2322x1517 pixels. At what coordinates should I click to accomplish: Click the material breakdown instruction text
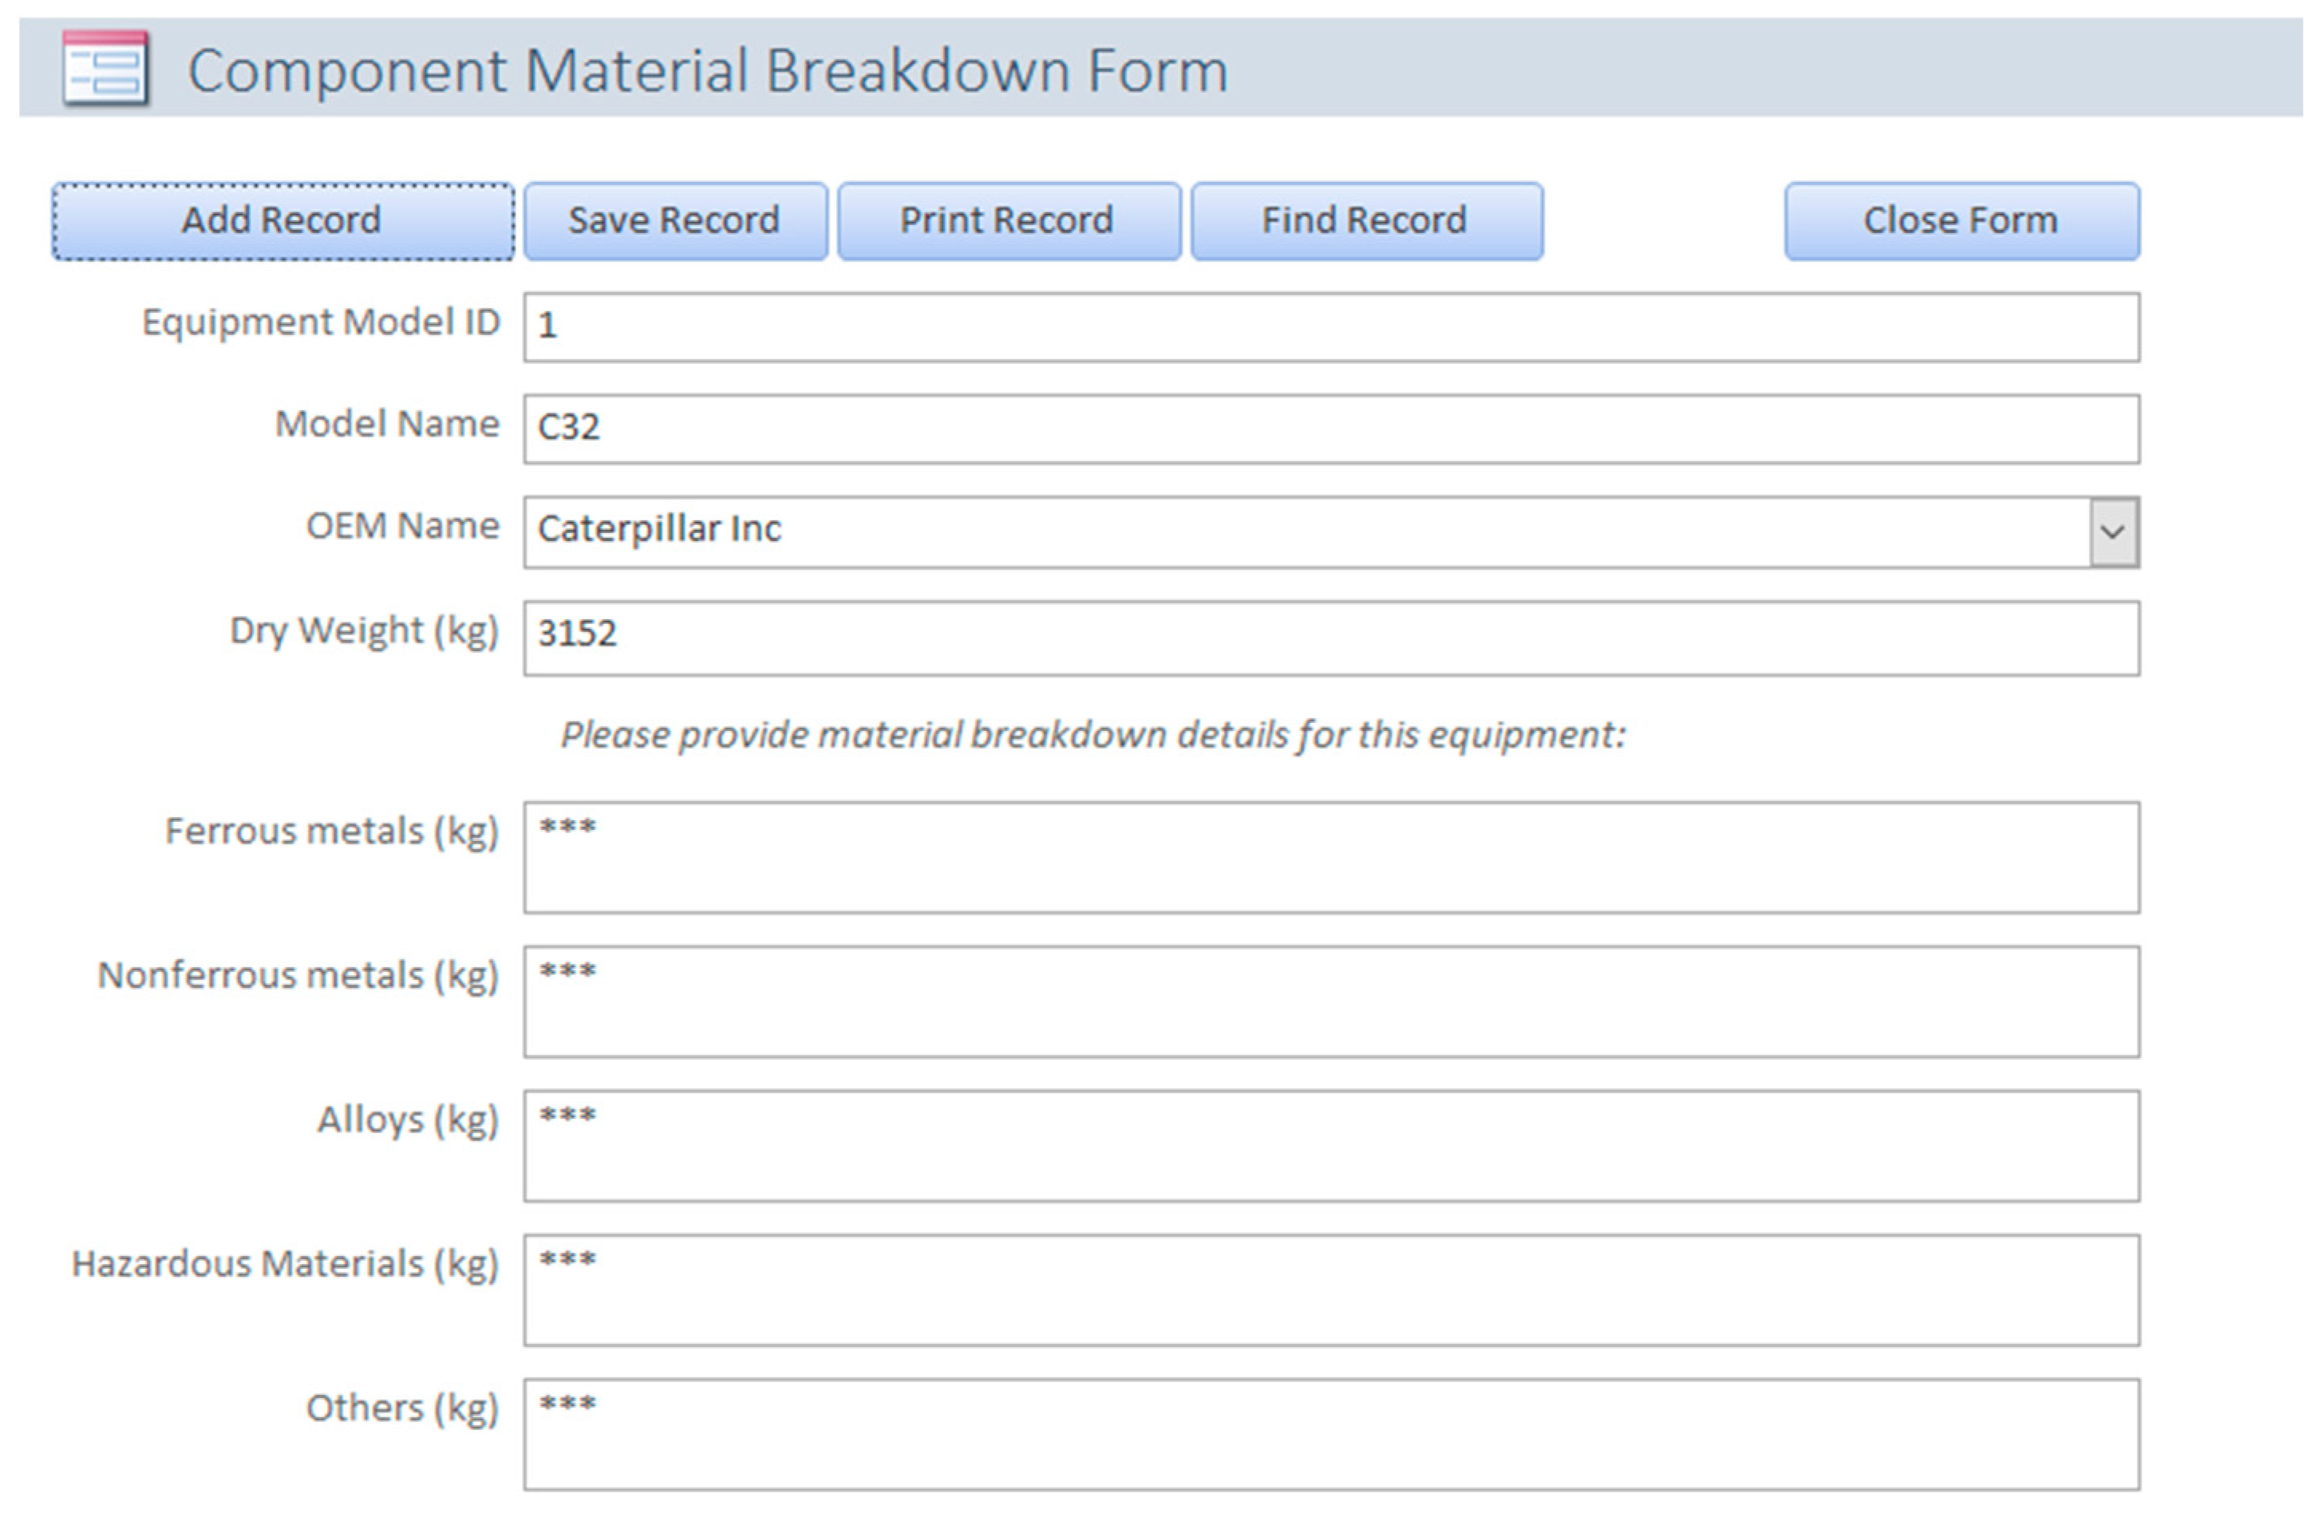coord(1092,735)
